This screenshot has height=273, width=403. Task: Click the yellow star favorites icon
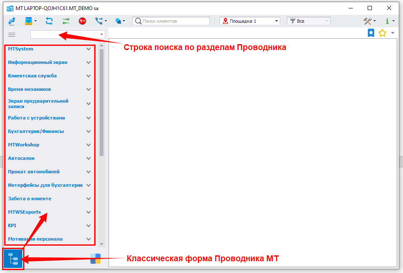coord(382,33)
